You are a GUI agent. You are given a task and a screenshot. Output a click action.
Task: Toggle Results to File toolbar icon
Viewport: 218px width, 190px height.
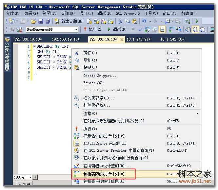(203, 29)
